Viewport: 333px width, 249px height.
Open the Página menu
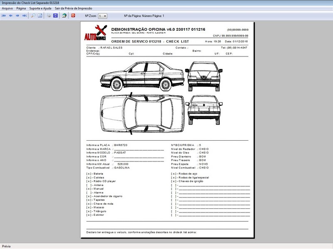point(21,8)
